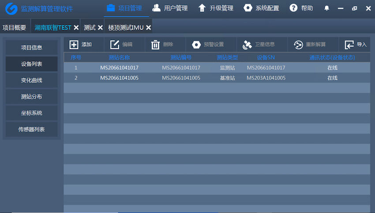Sort by the 设备SN column header

point(266,57)
